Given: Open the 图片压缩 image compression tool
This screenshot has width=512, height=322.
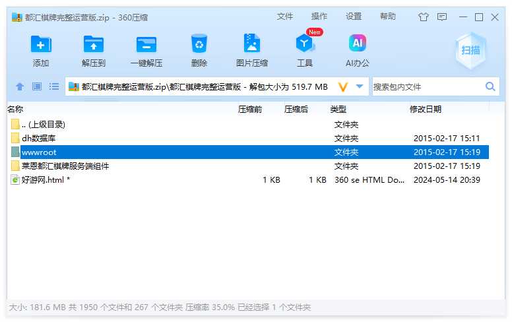Looking at the screenshot, I should pos(252,44).
